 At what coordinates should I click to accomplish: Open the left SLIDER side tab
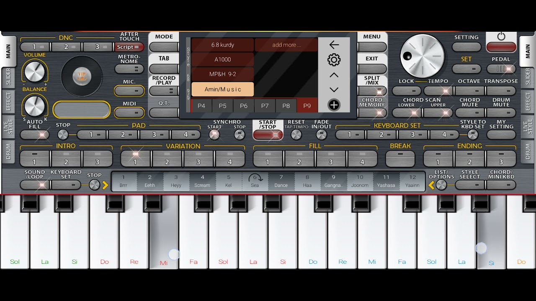click(x=8, y=77)
